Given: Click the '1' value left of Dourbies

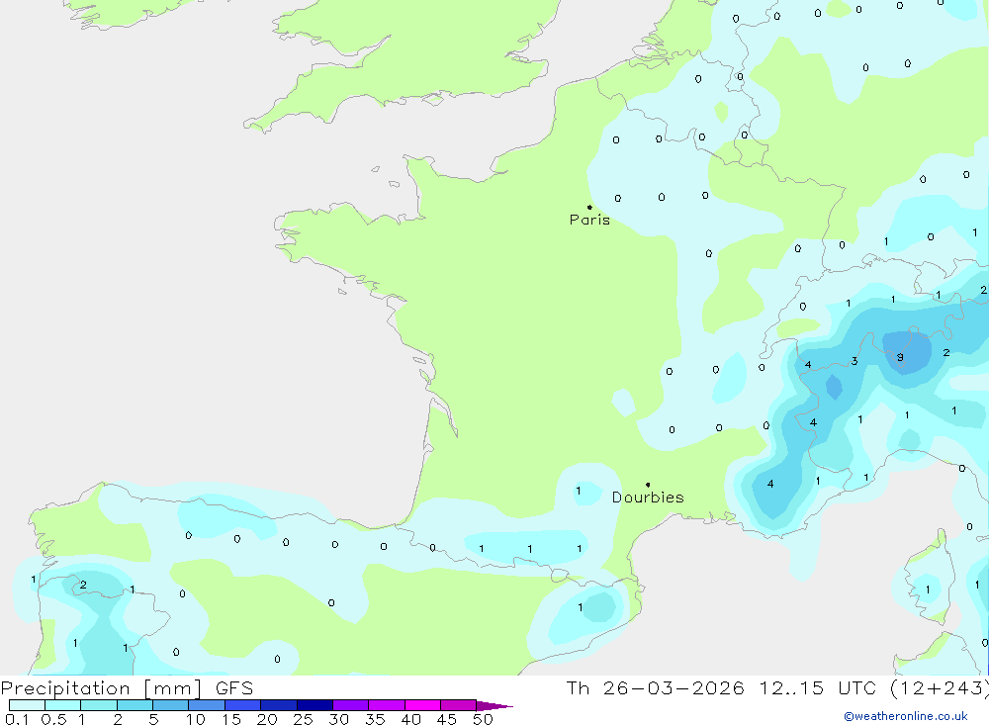Looking at the screenshot, I should click(579, 491).
